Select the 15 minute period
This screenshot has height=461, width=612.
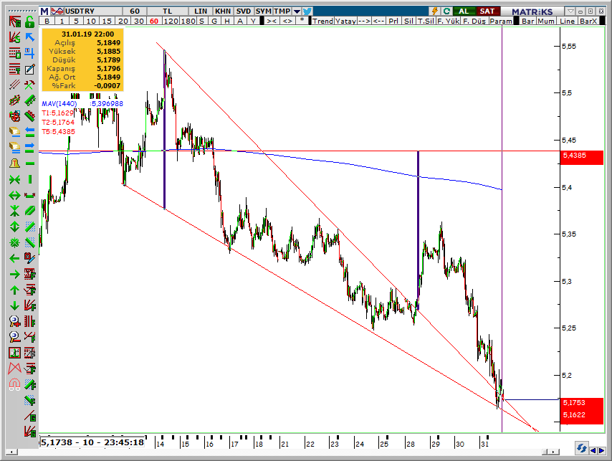pos(107,21)
